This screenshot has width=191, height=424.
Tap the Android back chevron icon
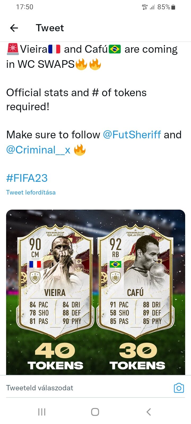tap(149, 412)
